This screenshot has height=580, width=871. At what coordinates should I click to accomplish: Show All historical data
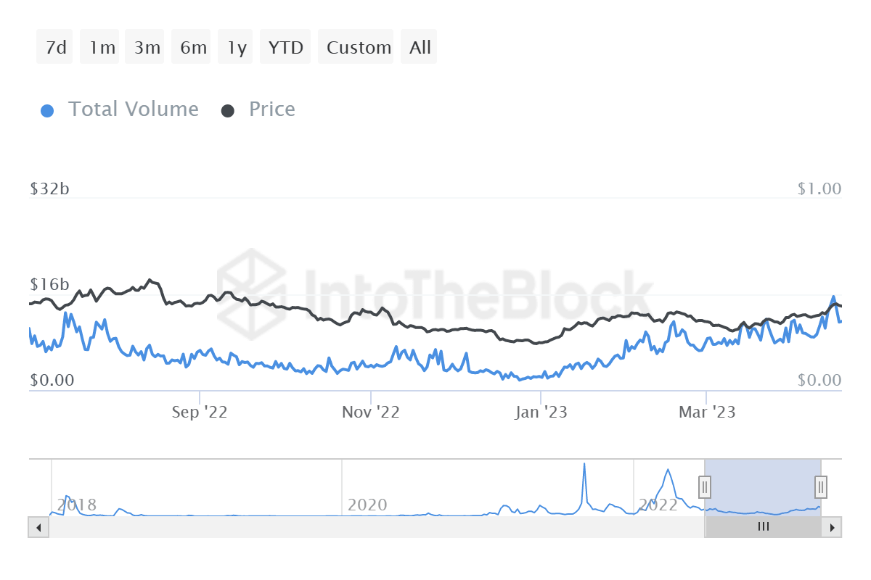point(419,46)
